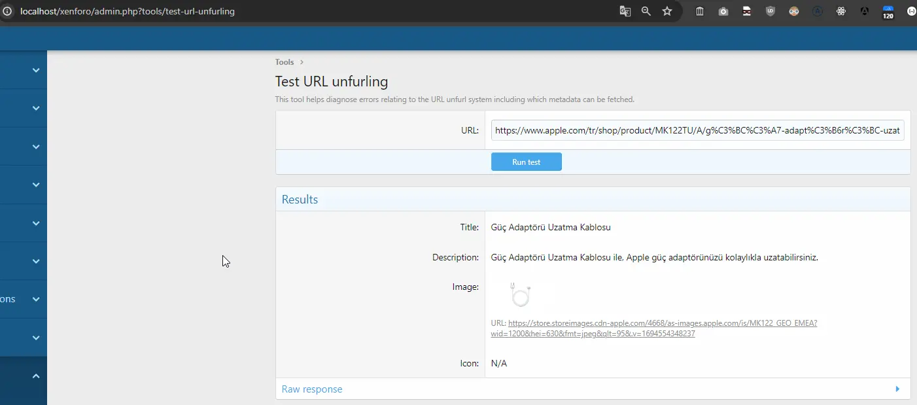Open the blue circled A extension

[818, 11]
